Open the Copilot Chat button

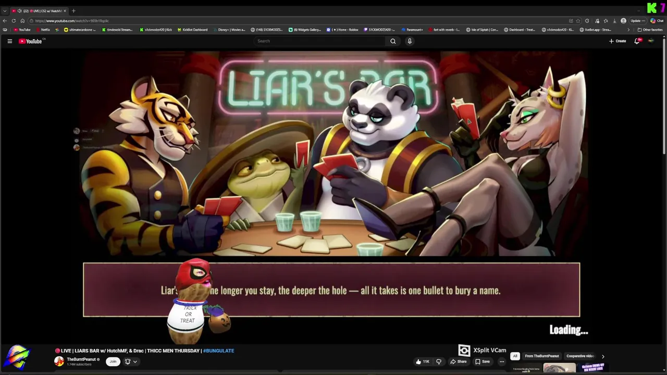[657, 21]
